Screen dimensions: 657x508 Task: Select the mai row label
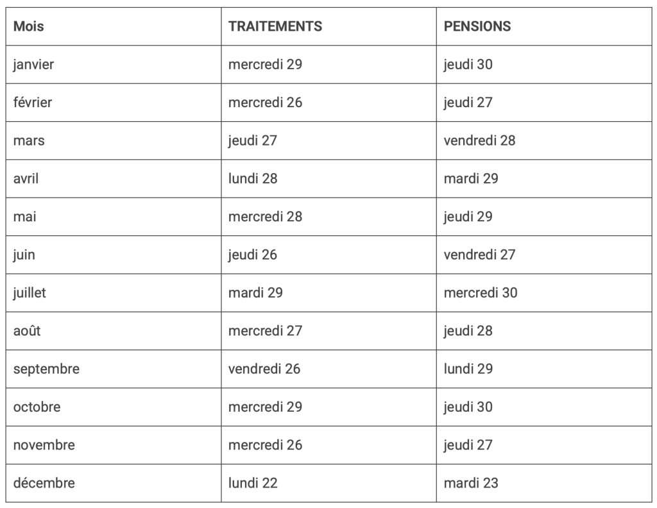[24, 217]
